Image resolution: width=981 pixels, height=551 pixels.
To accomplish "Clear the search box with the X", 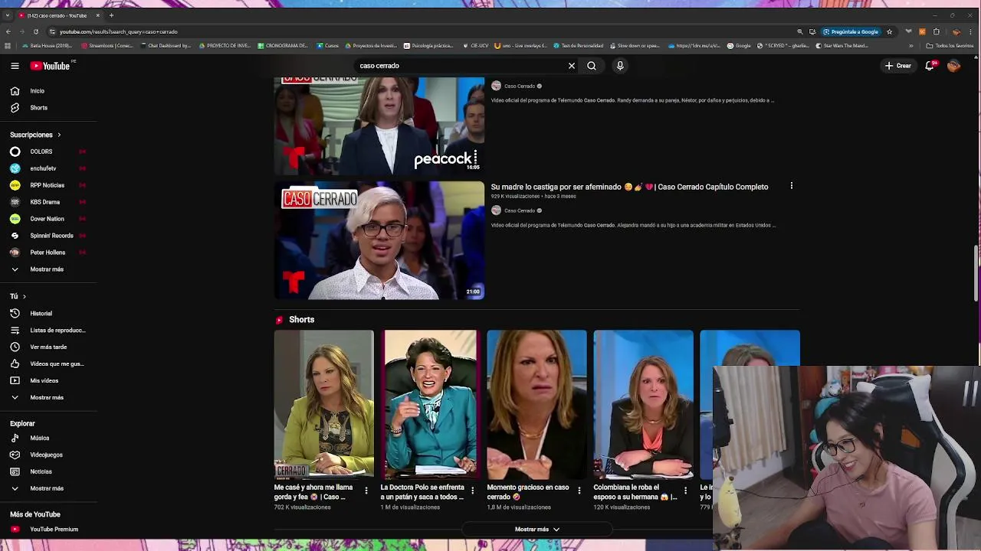I will click(x=572, y=66).
